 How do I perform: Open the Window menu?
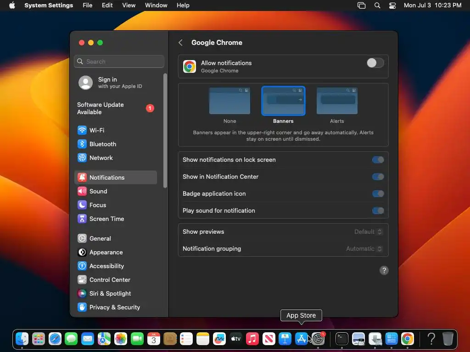tap(156, 5)
